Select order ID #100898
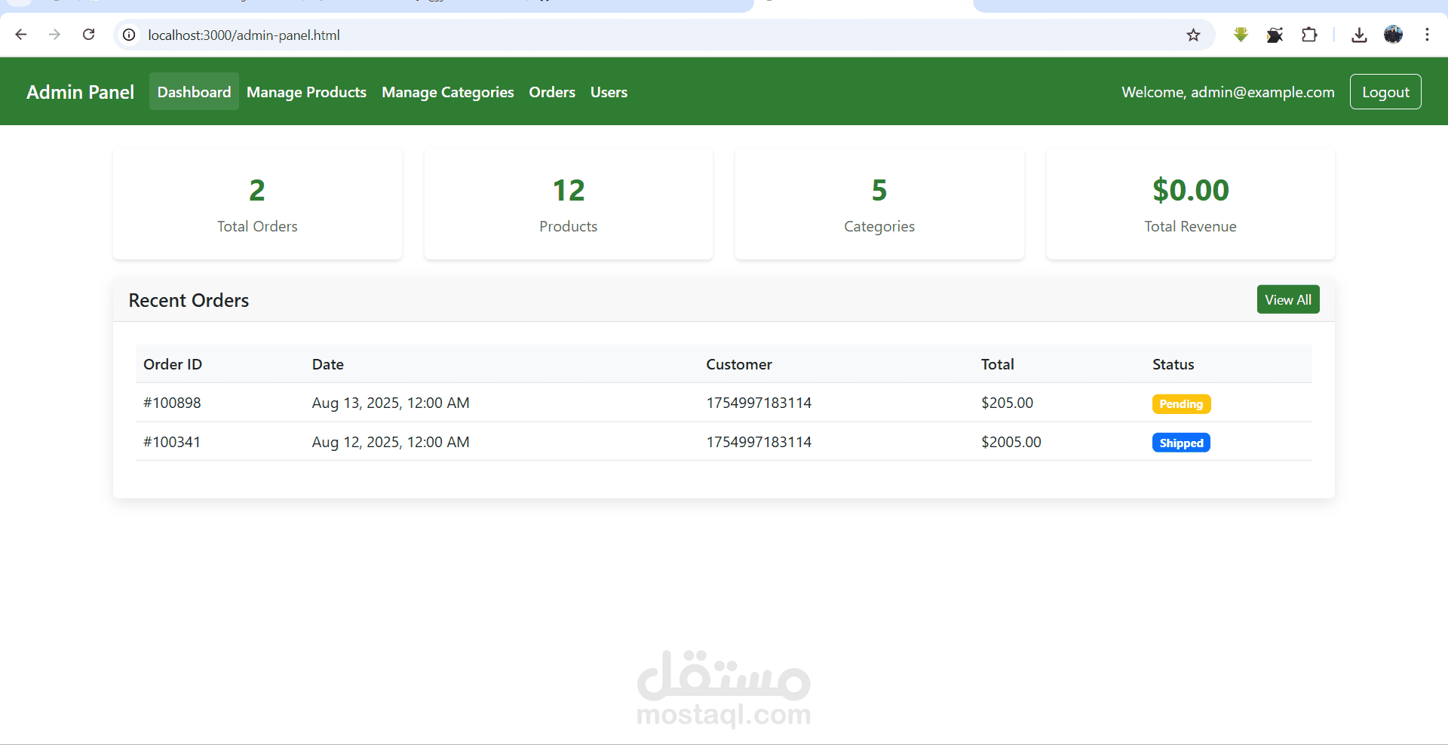 point(172,403)
